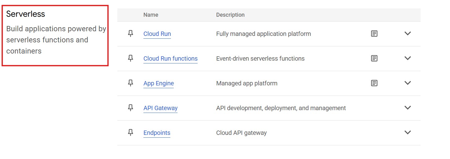
Task: Pin Cloud Run functions to menu
Action: click(x=130, y=58)
